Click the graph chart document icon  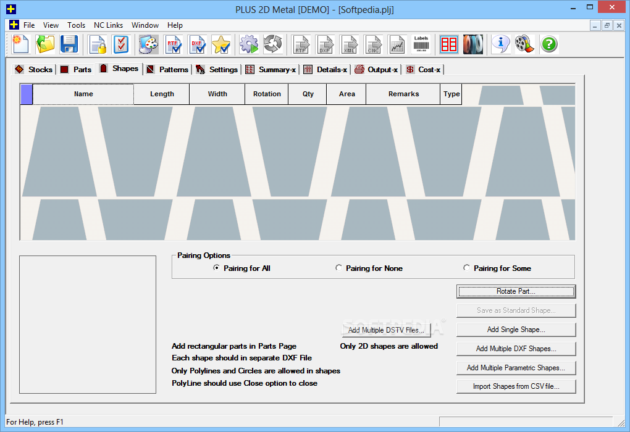coord(397,44)
